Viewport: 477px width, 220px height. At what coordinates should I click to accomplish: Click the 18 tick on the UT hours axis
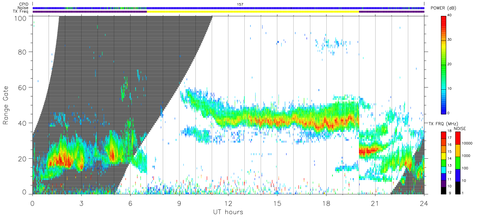click(326, 203)
